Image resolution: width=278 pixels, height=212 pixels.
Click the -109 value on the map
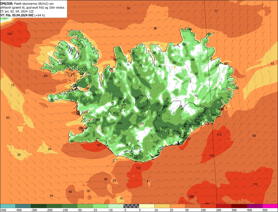point(119,123)
